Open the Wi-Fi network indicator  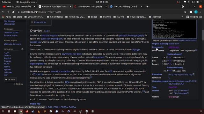point(185,2)
